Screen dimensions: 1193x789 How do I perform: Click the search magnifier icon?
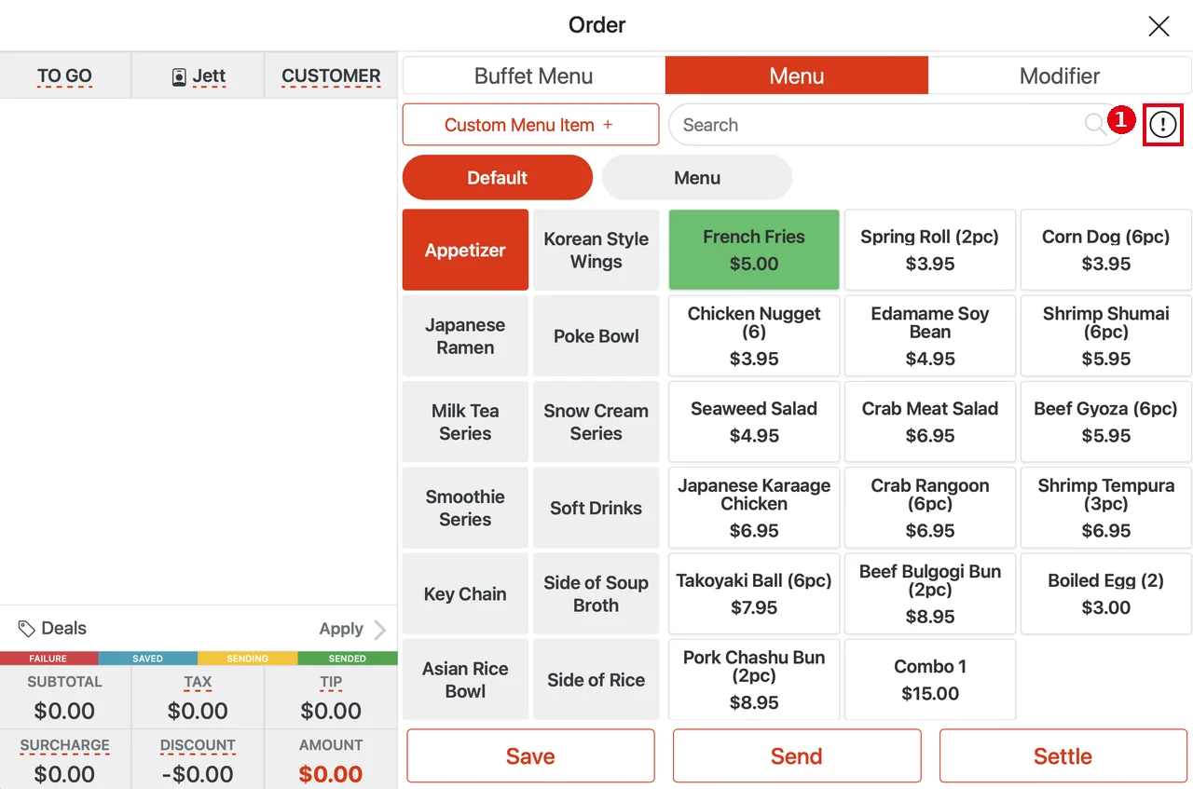coord(1095,125)
